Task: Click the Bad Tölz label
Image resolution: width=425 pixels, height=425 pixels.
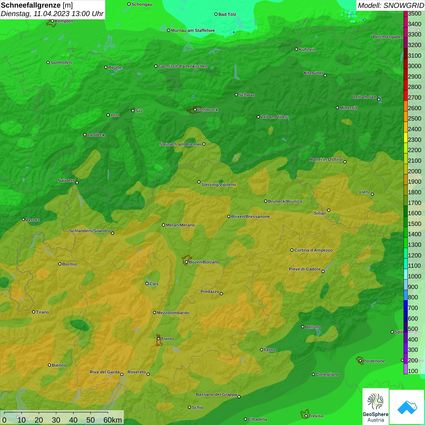Action: coord(227,14)
